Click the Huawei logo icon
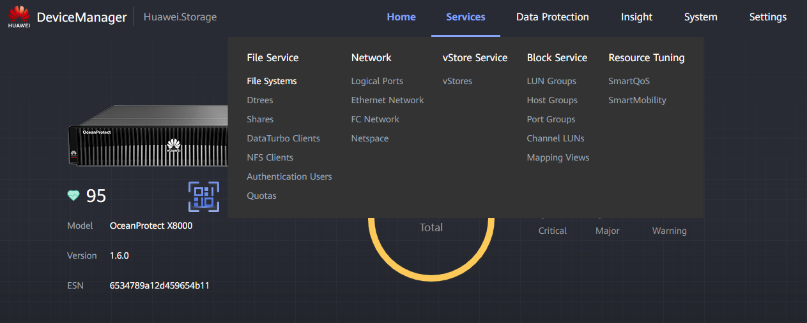 [19, 17]
